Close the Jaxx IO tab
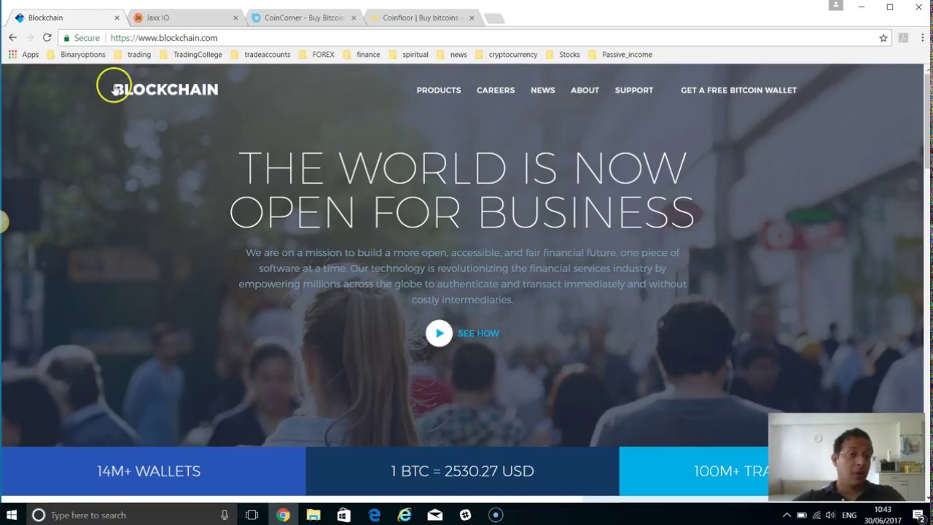 pyautogui.click(x=235, y=17)
